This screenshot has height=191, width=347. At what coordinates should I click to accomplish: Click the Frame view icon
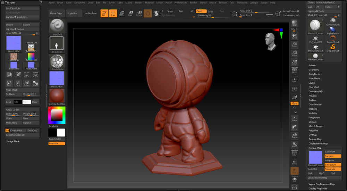pos(294,118)
